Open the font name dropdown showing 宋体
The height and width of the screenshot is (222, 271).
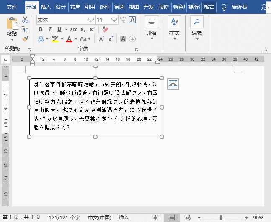point(91,20)
